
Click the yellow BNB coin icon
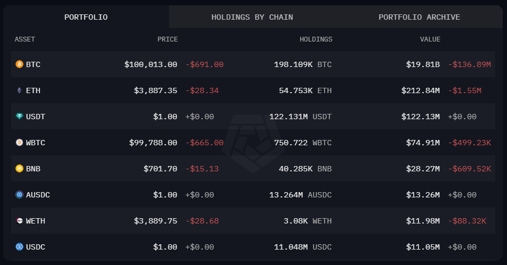coord(19,169)
